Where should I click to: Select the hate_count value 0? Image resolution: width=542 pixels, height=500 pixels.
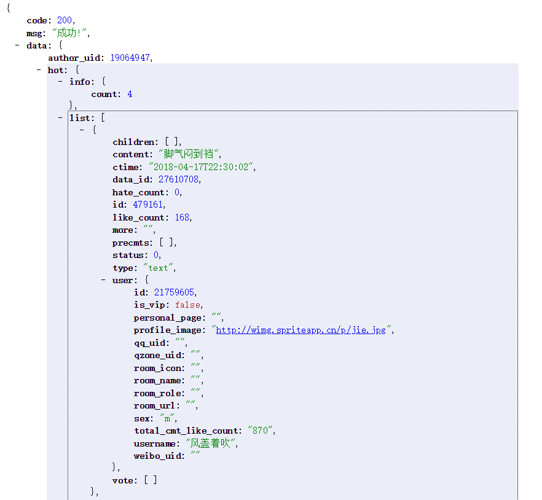[177, 192]
